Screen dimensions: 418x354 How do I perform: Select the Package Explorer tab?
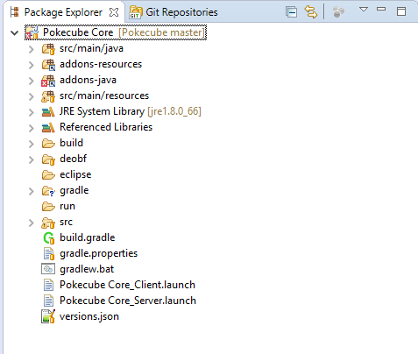(x=63, y=12)
